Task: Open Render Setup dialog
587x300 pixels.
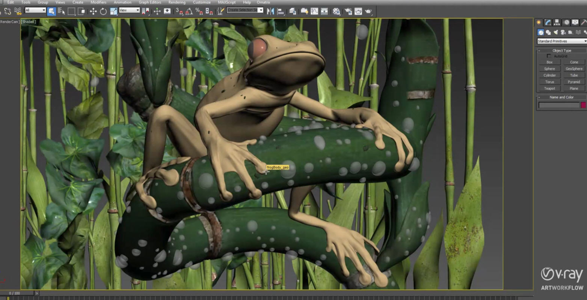Action: point(349,11)
